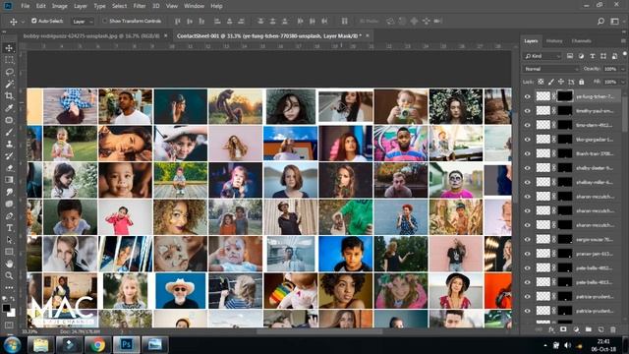
Task: Open the Kind filter dropdown
Action: click(x=542, y=56)
